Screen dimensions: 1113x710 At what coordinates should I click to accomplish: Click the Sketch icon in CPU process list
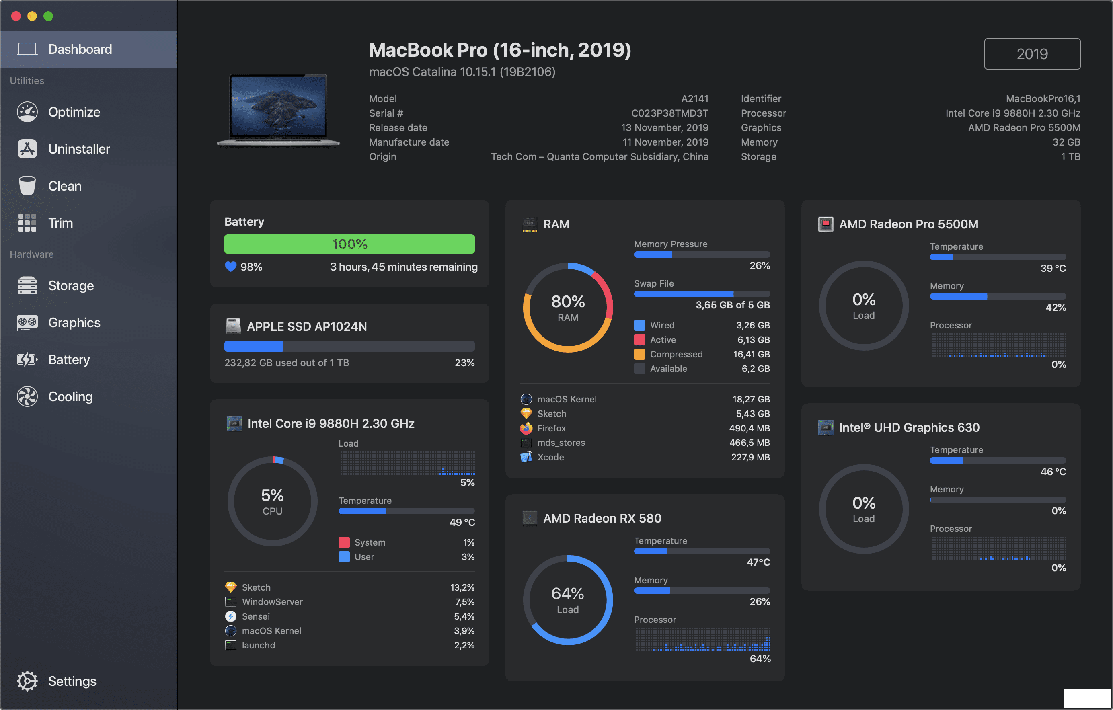pyautogui.click(x=231, y=587)
